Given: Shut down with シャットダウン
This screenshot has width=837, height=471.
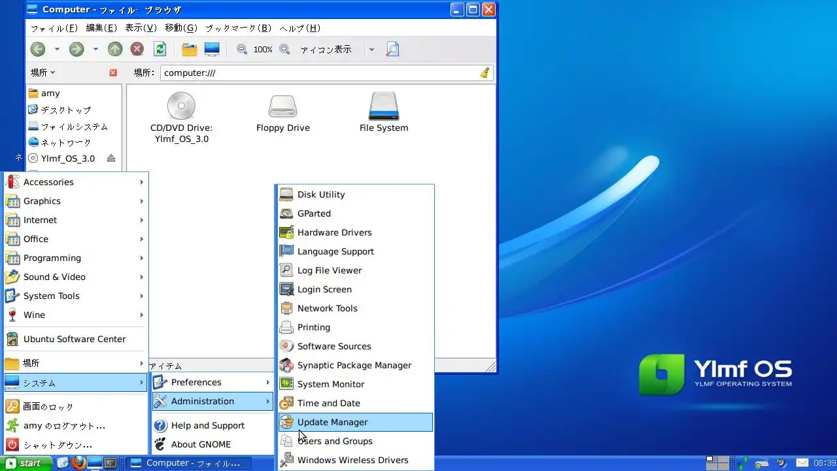Looking at the screenshot, I should [75, 444].
